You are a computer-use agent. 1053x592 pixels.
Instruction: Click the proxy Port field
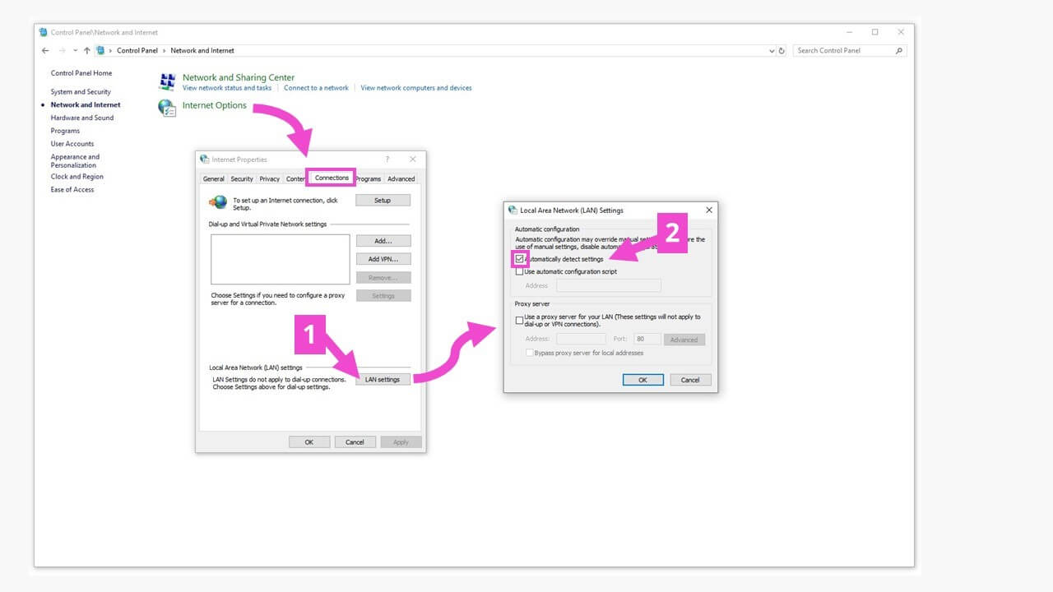click(x=647, y=339)
